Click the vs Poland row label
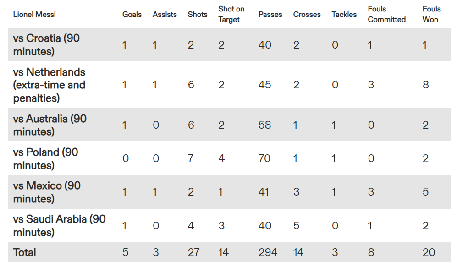 click(45, 159)
